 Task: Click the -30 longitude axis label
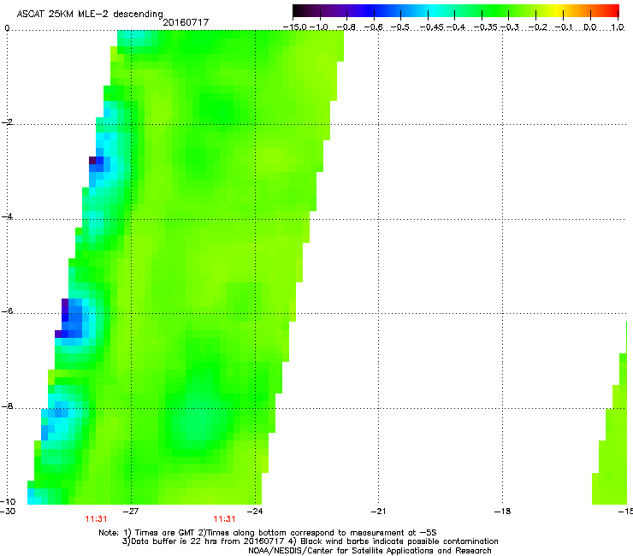point(8,511)
